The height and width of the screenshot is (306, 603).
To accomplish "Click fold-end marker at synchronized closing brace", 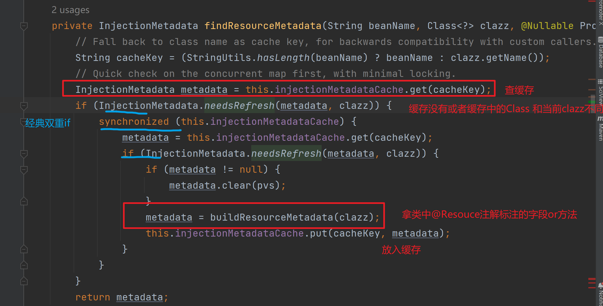I will pos(24,265).
